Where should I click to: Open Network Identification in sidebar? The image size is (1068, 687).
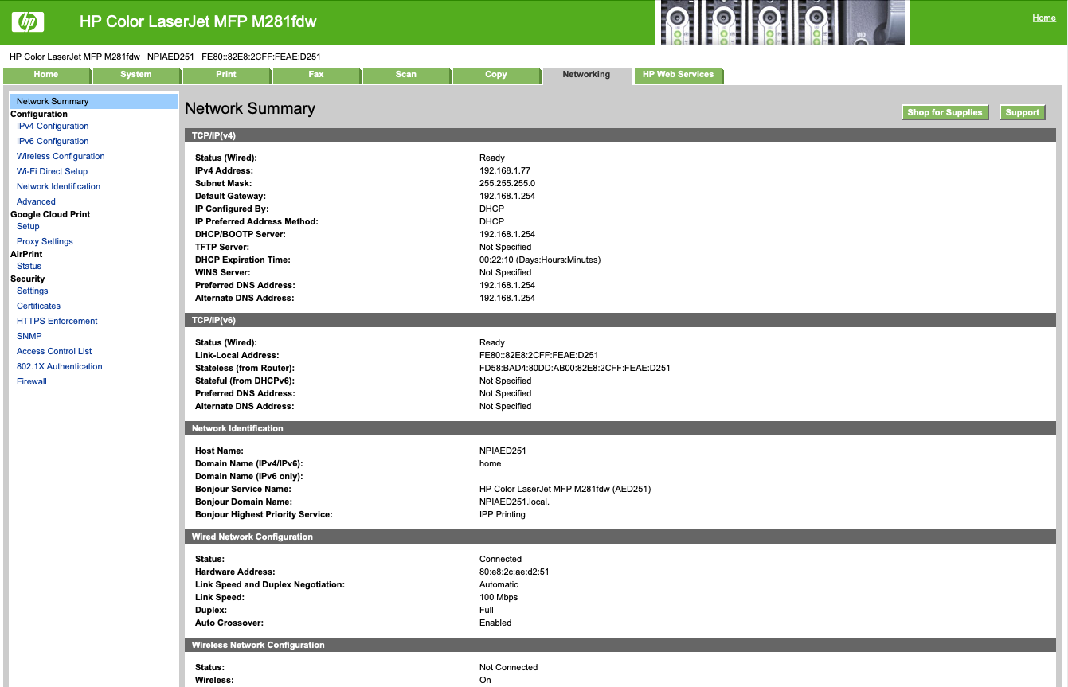(x=58, y=186)
